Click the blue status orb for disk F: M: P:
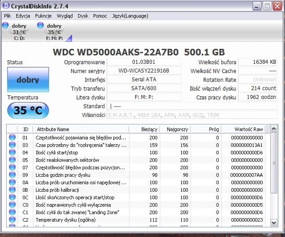 pyautogui.click(x=40, y=25)
